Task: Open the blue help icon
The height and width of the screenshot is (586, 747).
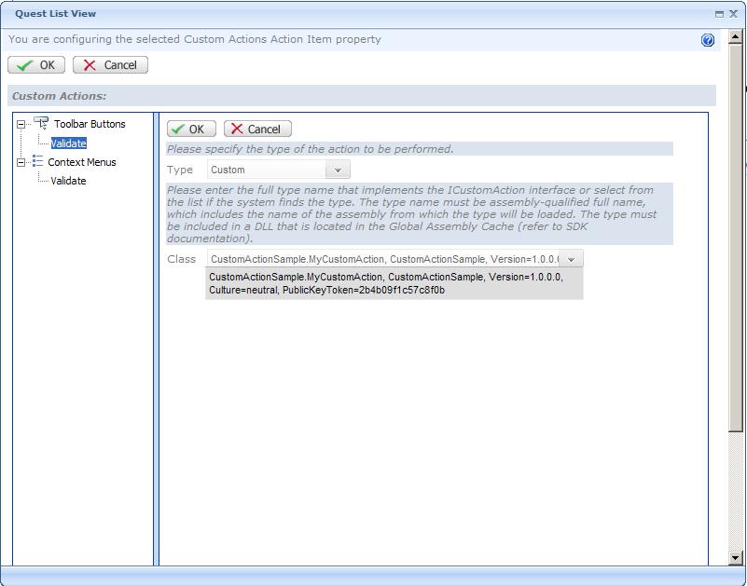Action: pyautogui.click(x=708, y=40)
